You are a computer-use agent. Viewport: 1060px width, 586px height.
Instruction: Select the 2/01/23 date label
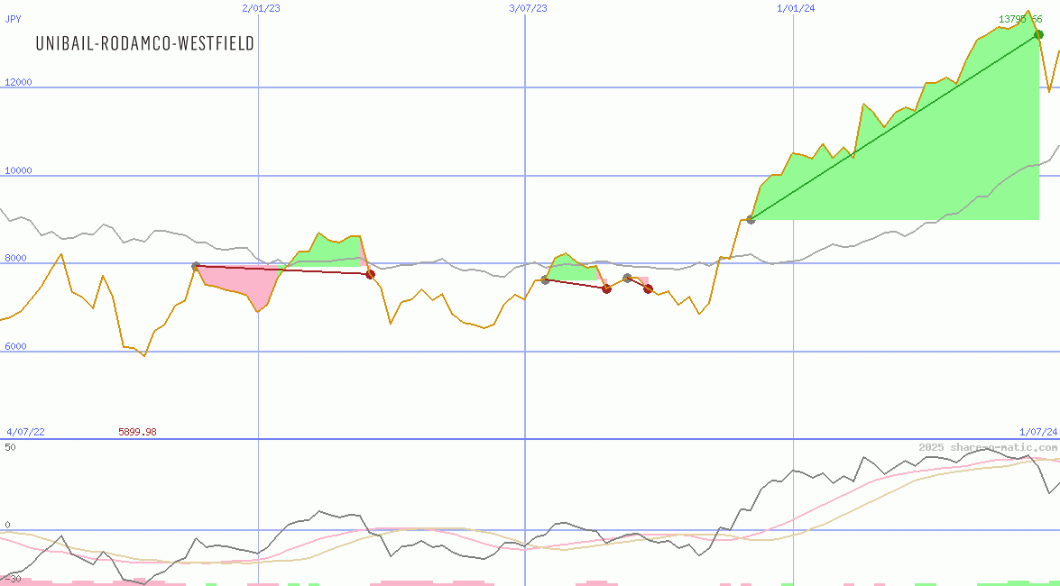[x=261, y=8]
